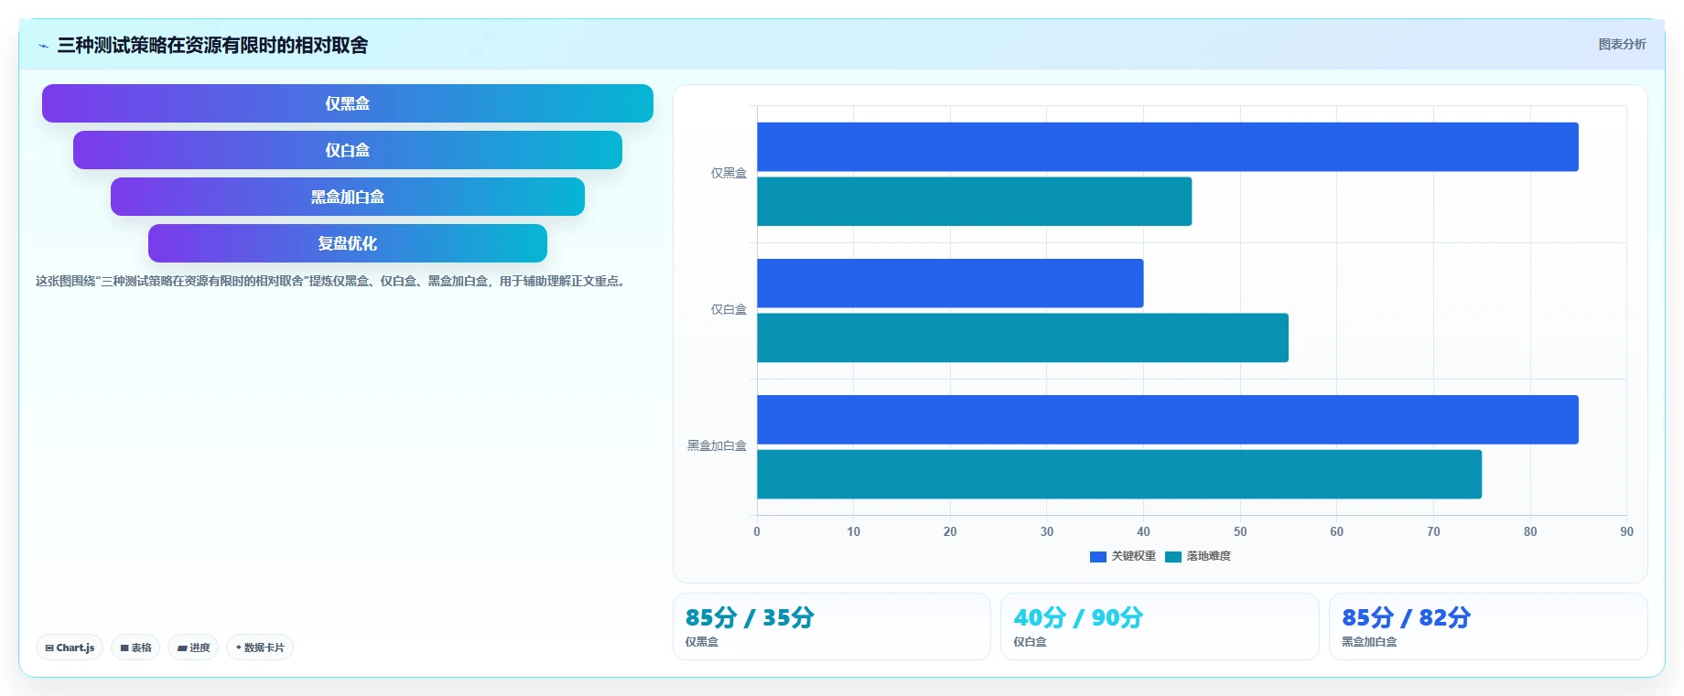The width and height of the screenshot is (1684, 696).
Task: Click the description text beginning 这张图围绕
Action: pyautogui.click(x=332, y=281)
